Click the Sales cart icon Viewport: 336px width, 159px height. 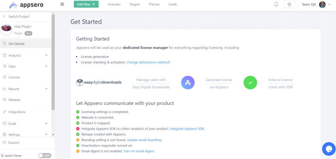click(5, 66)
